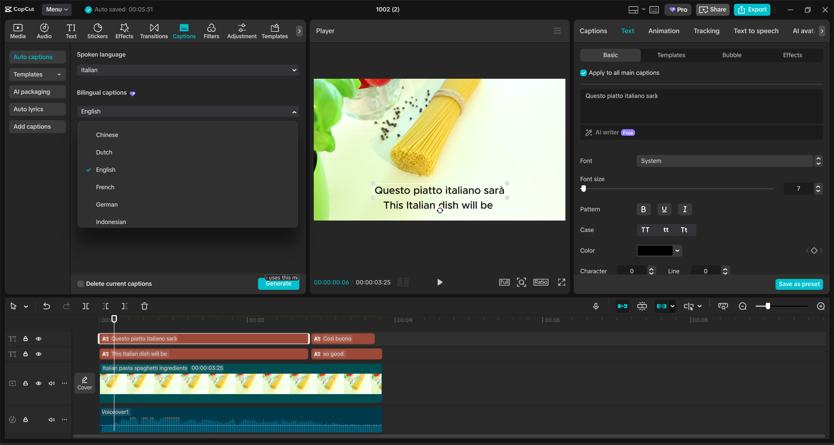Check Delete current captions
834x445 pixels.
coord(80,284)
